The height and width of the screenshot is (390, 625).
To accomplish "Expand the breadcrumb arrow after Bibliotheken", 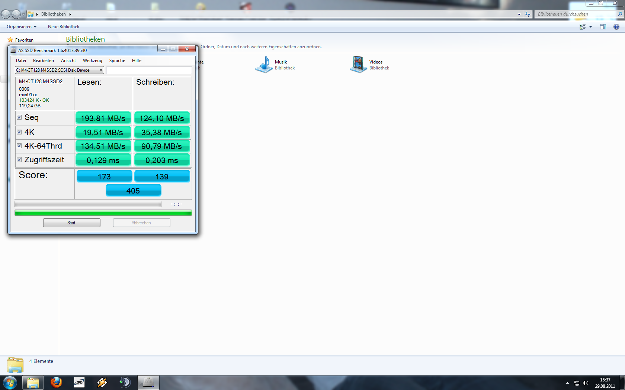I will click(x=70, y=14).
